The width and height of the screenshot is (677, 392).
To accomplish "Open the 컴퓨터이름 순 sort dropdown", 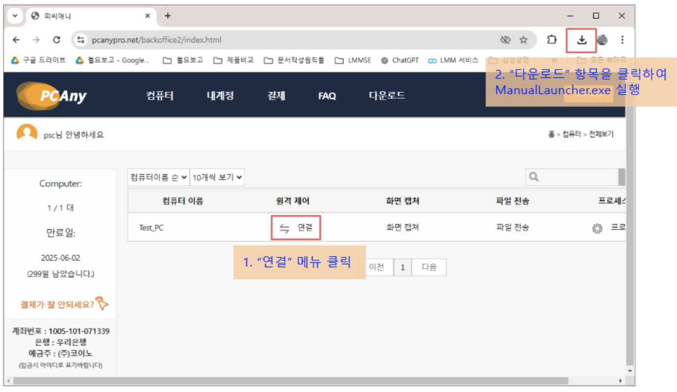I will 159,177.
